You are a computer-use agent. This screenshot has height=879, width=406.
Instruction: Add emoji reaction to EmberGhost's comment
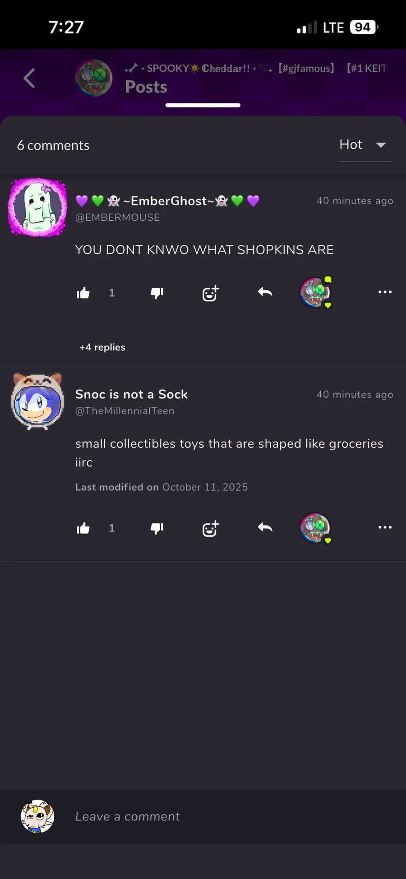tap(211, 293)
